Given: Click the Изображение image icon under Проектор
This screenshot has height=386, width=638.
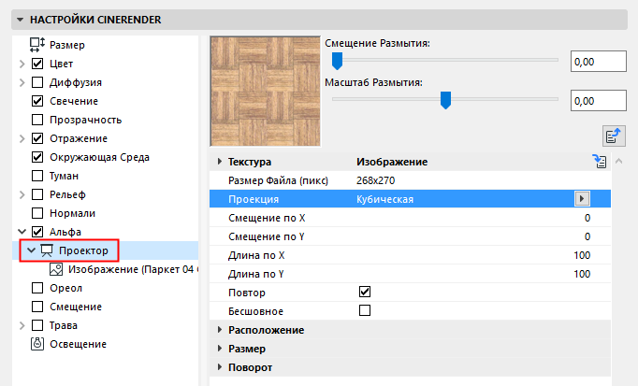Looking at the screenshot, I should click(55, 270).
